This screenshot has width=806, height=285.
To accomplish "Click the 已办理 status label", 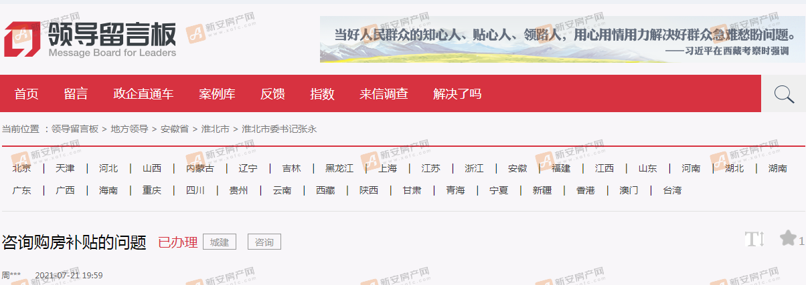I will coord(178,242).
